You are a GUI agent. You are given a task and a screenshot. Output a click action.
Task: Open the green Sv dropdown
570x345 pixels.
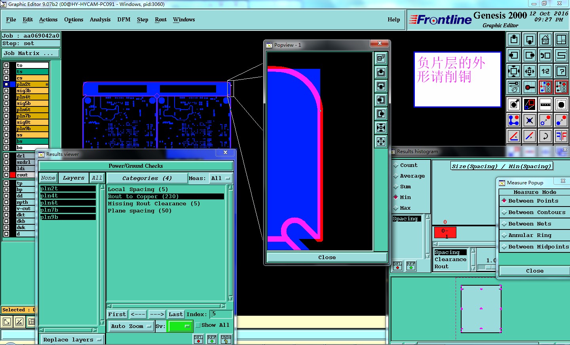(180, 326)
